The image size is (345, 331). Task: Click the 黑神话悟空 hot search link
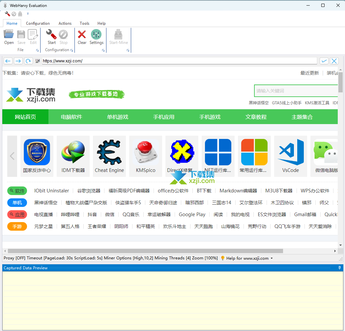point(259,103)
